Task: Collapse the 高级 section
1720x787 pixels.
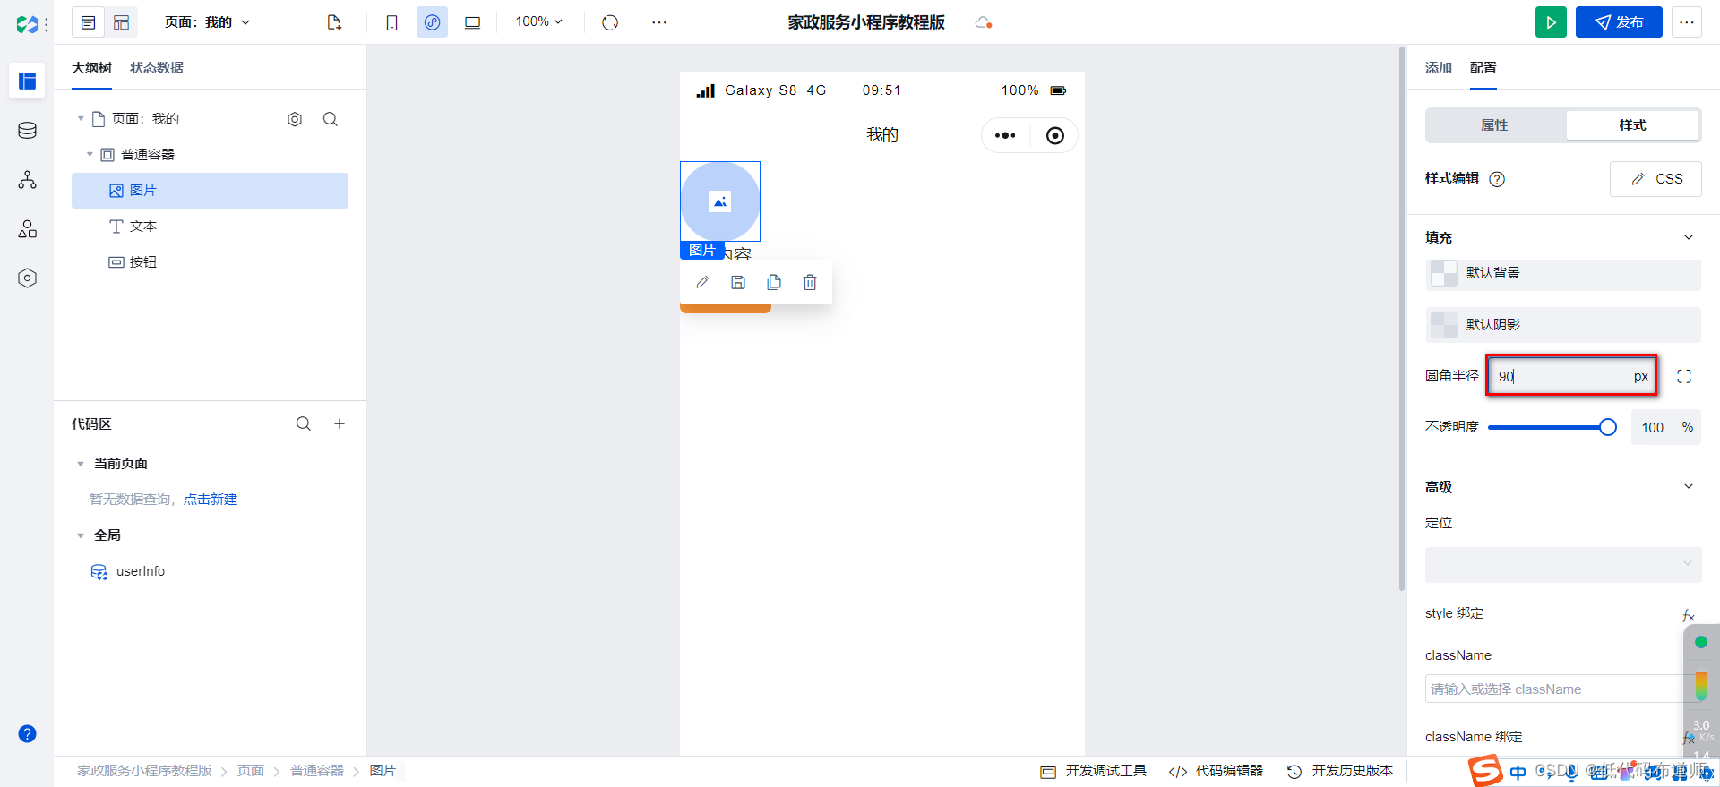Action: click(1689, 487)
